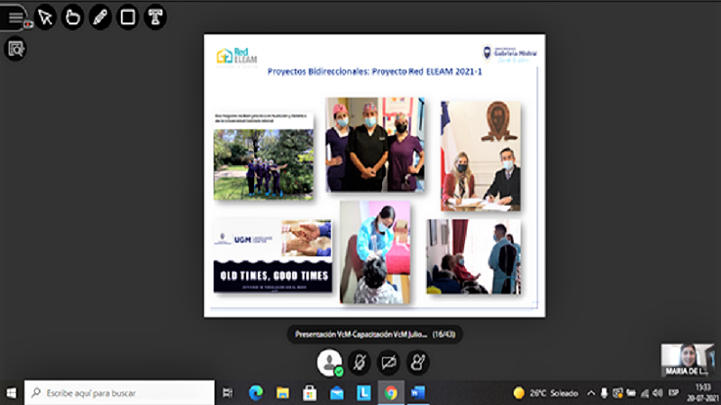This screenshot has width=721, height=405.
Task: Click the slide counter (16/43)
Action: 443,335
